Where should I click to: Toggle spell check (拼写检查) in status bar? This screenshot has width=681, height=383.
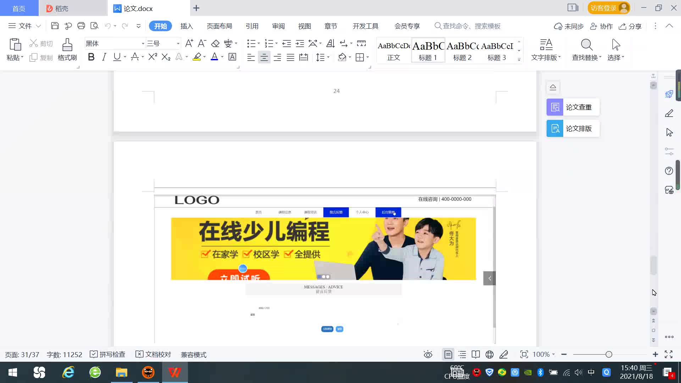point(107,355)
